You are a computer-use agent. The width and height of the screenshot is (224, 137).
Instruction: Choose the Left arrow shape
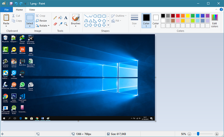click(x=95, y=25)
